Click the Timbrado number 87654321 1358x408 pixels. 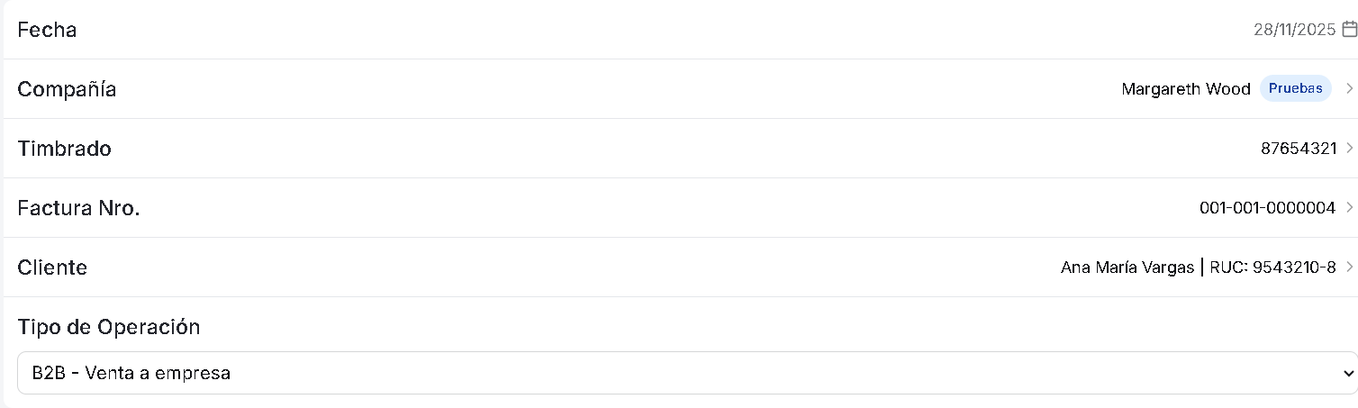coord(1299,149)
